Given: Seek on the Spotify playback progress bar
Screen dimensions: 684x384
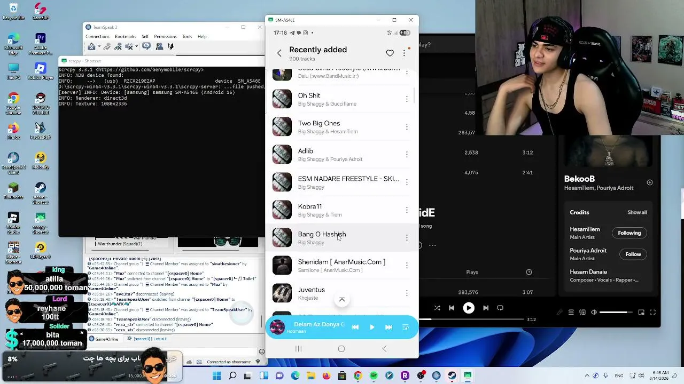Looking at the screenshot, I should [x=472, y=319].
